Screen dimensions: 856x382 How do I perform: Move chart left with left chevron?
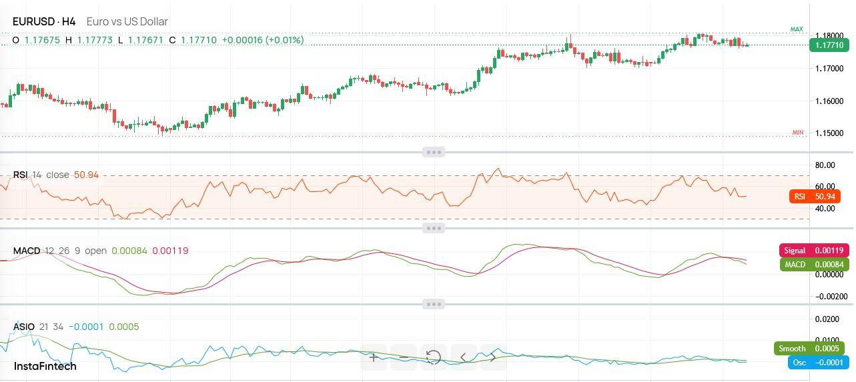(464, 357)
